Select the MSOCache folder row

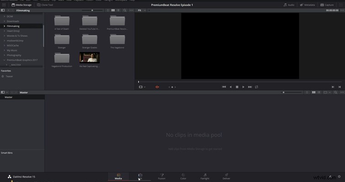pos(21,45)
